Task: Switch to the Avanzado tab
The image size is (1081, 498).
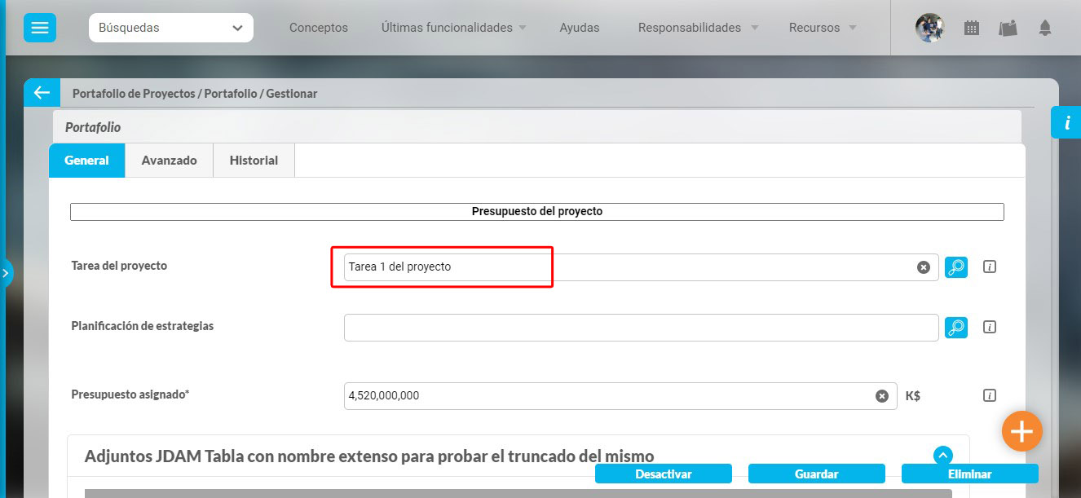Action: [169, 161]
